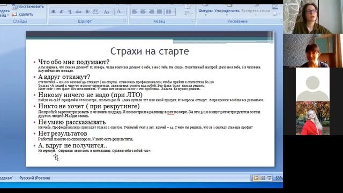Open Шрифт dialog launcher
Viewport: 343px width, 193px height.
[x=125, y=21]
